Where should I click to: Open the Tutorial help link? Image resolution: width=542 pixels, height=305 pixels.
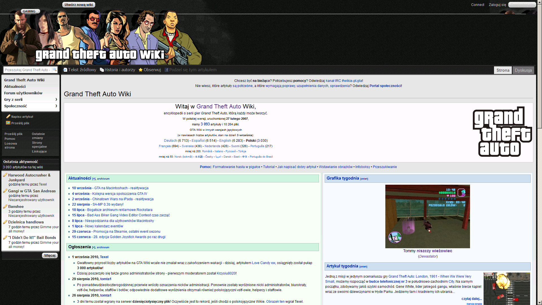click(269, 167)
